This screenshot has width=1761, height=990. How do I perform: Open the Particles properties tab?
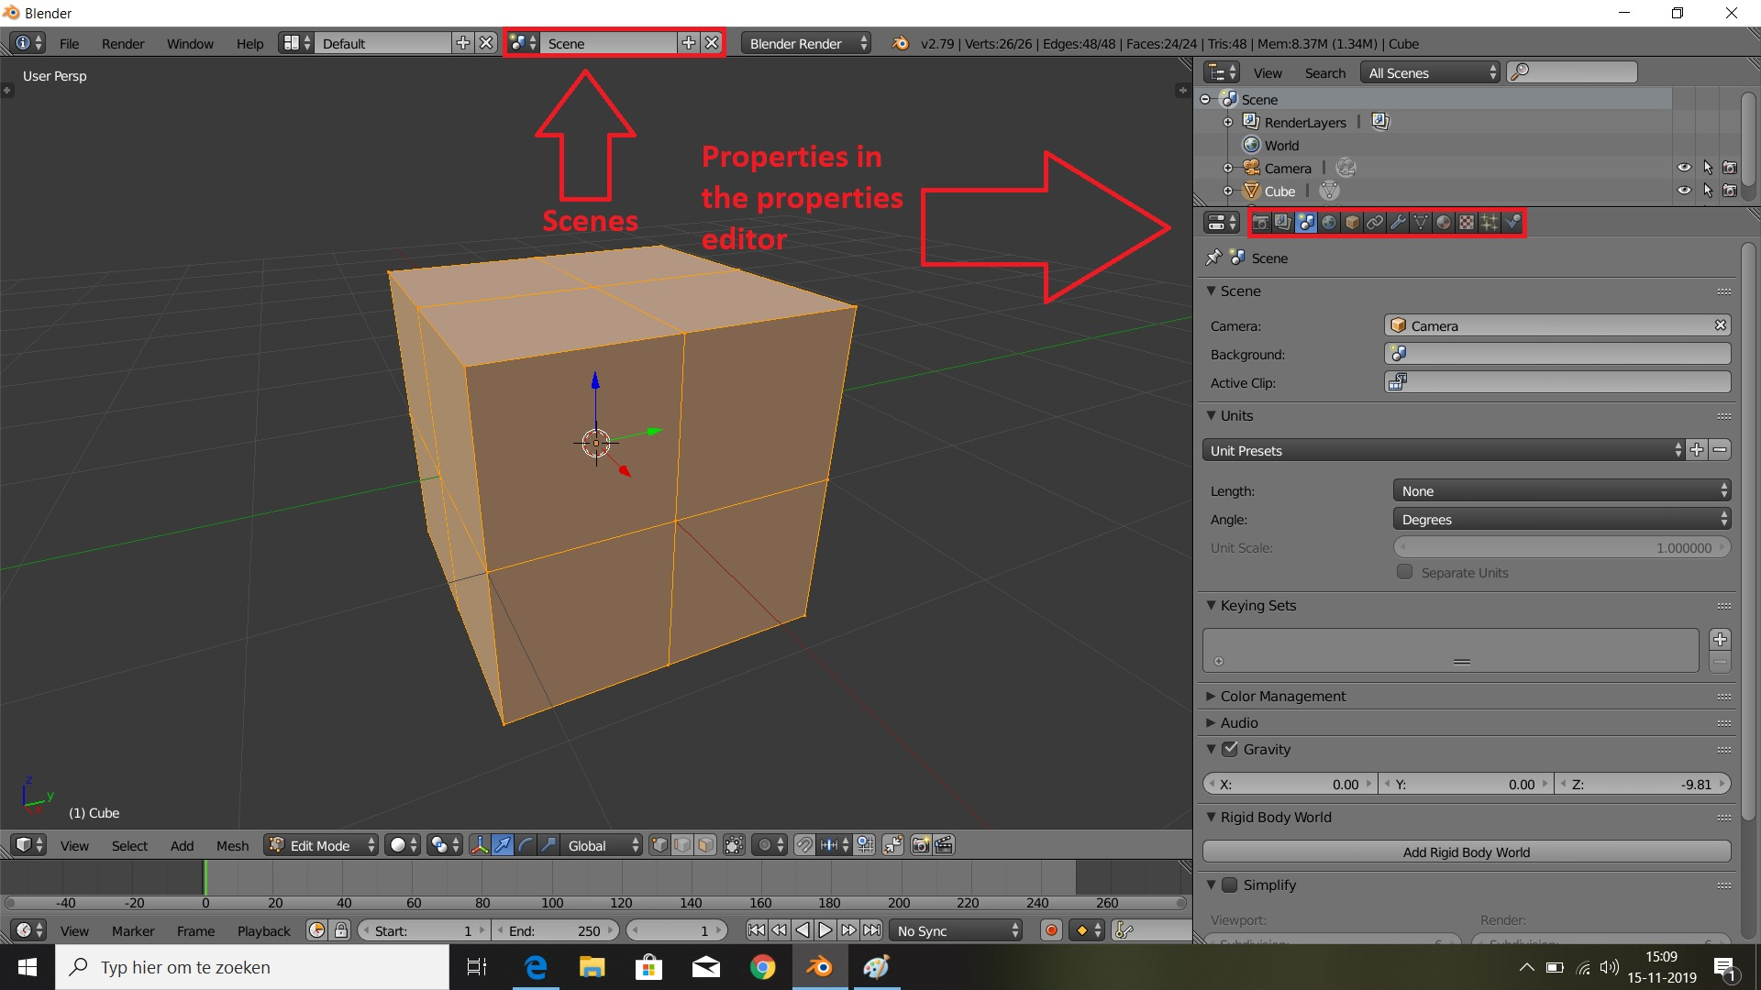(1490, 223)
